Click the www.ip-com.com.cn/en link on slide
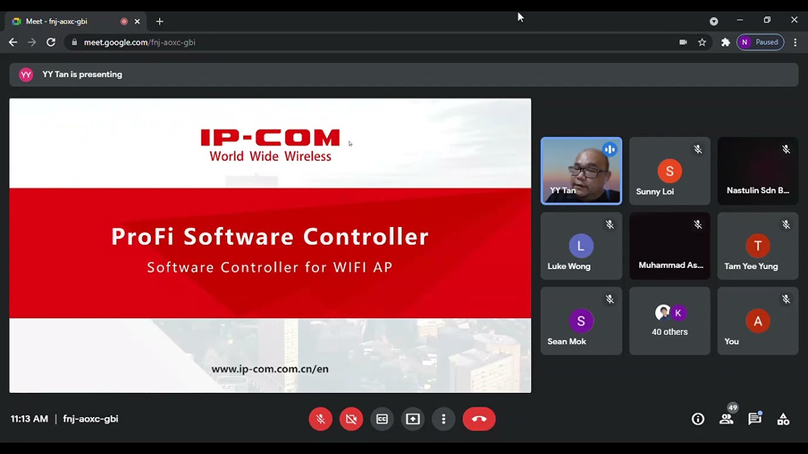The width and height of the screenshot is (808, 454). pyautogui.click(x=270, y=369)
